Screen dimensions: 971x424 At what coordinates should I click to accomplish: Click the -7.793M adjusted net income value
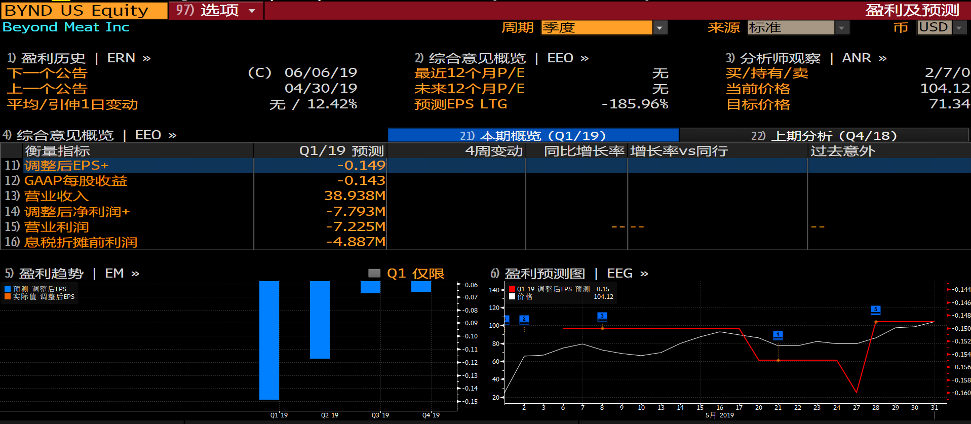pos(356,212)
